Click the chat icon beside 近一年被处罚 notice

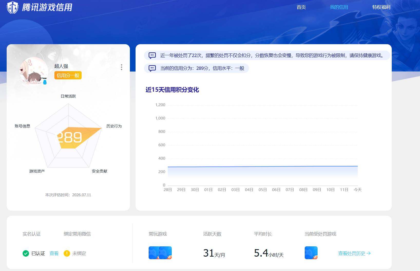click(152, 55)
